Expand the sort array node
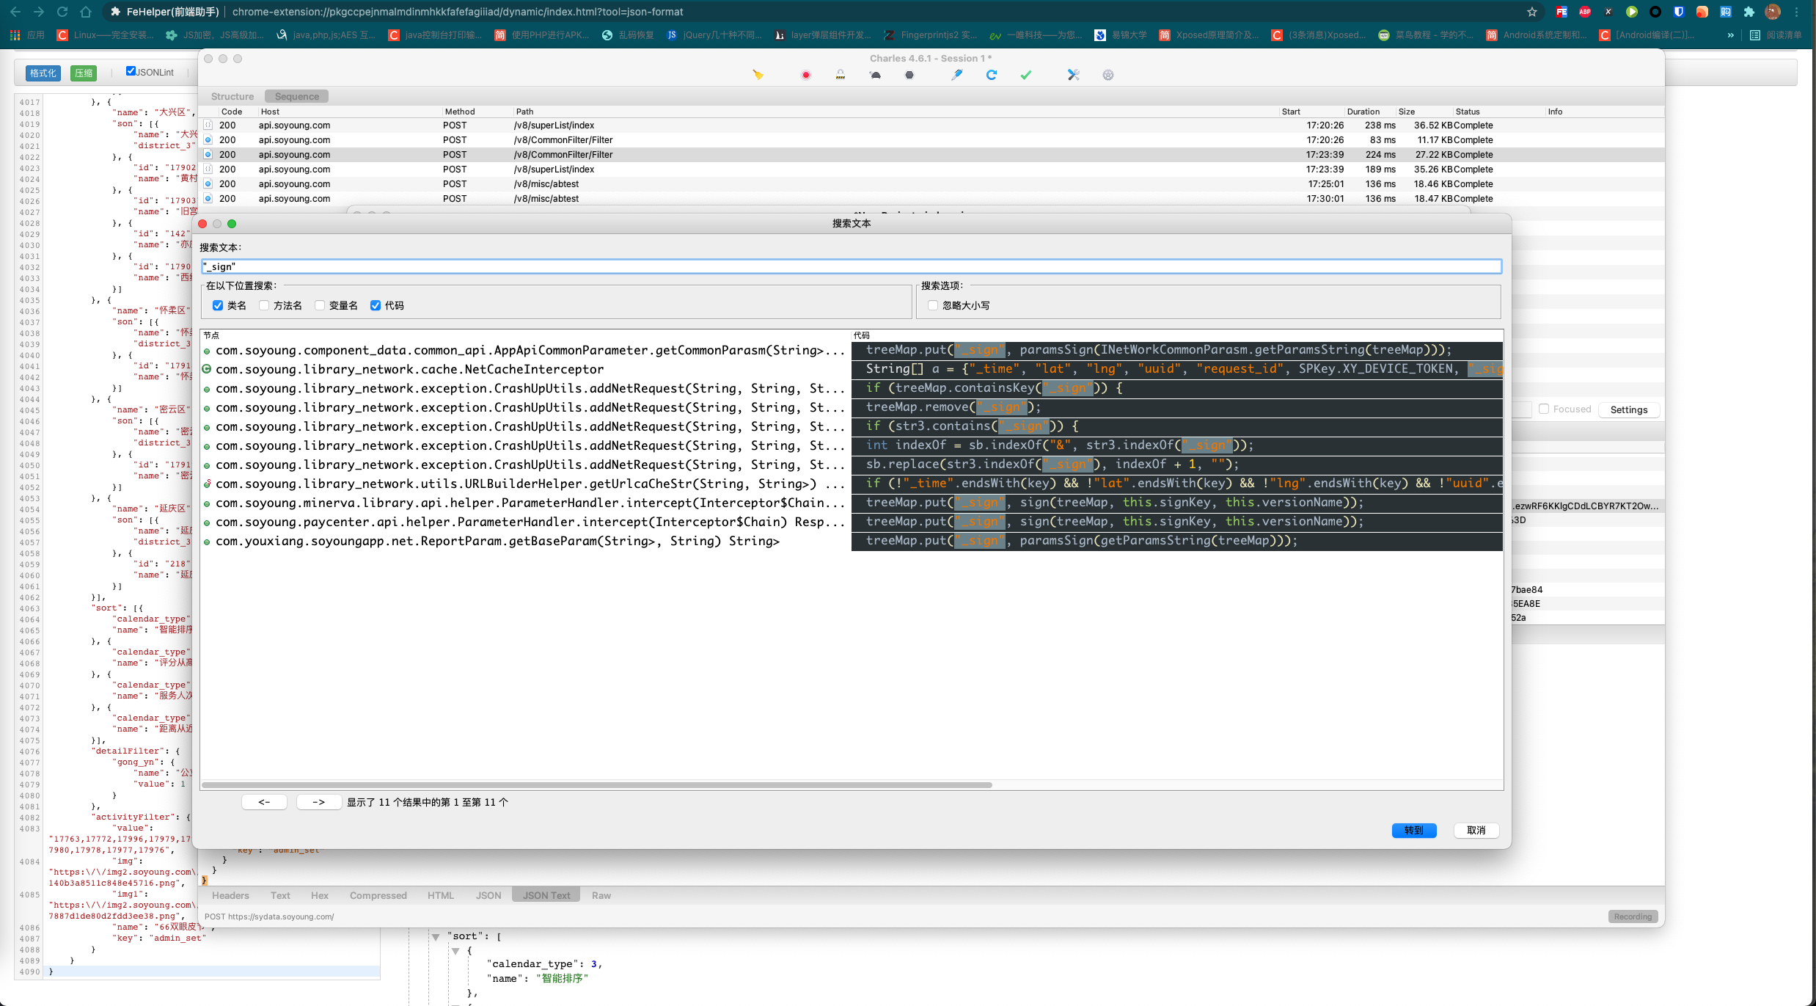1816x1006 pixels. pyautogui.click(x=439, y=936)
